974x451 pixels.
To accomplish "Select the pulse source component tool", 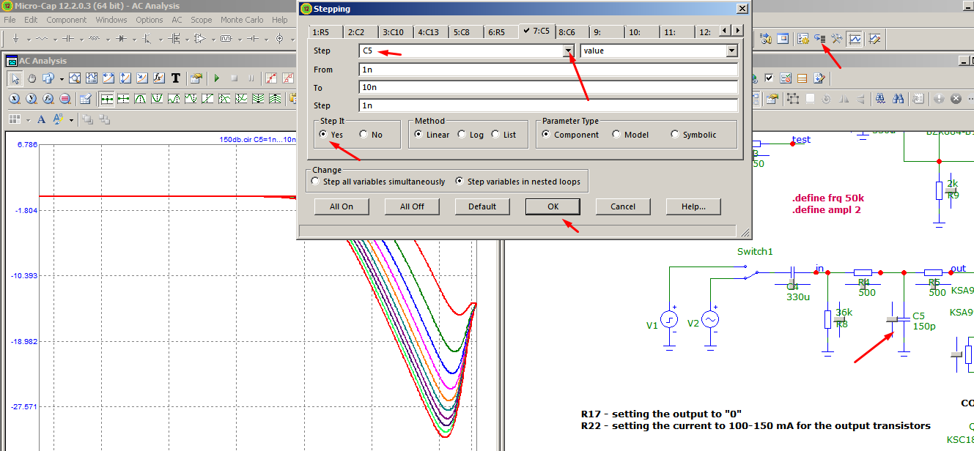I will [x=226, y=38].
